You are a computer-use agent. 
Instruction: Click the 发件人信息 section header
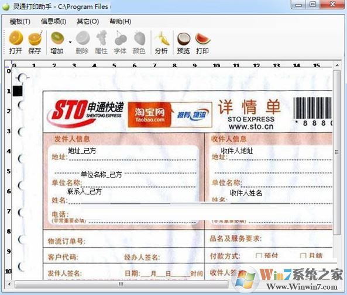(x=72, y=139)
